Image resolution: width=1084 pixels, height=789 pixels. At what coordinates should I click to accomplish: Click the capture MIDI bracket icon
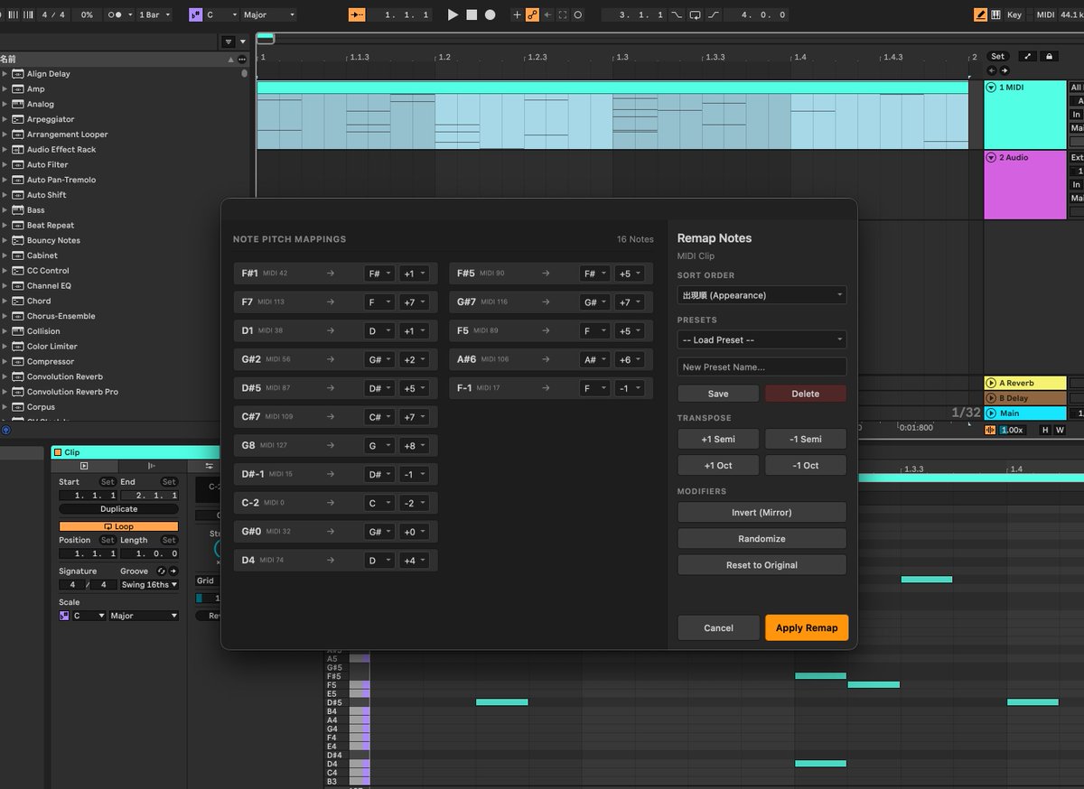pos(563,14)
